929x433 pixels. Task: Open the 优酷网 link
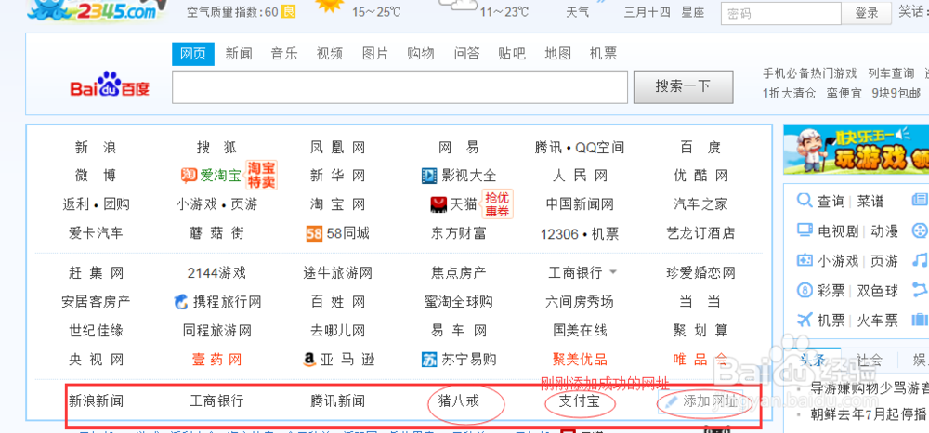pyautogui.click(x=700, y=176)
